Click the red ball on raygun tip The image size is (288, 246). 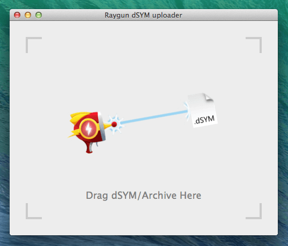pyautogui.click(x=114, y=124)
